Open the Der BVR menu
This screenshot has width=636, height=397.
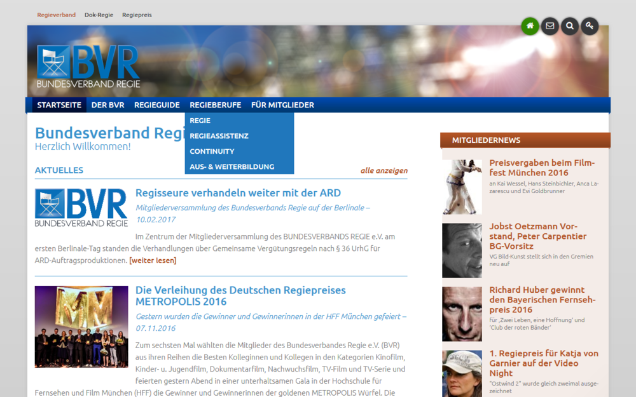(x=108, y=105)
